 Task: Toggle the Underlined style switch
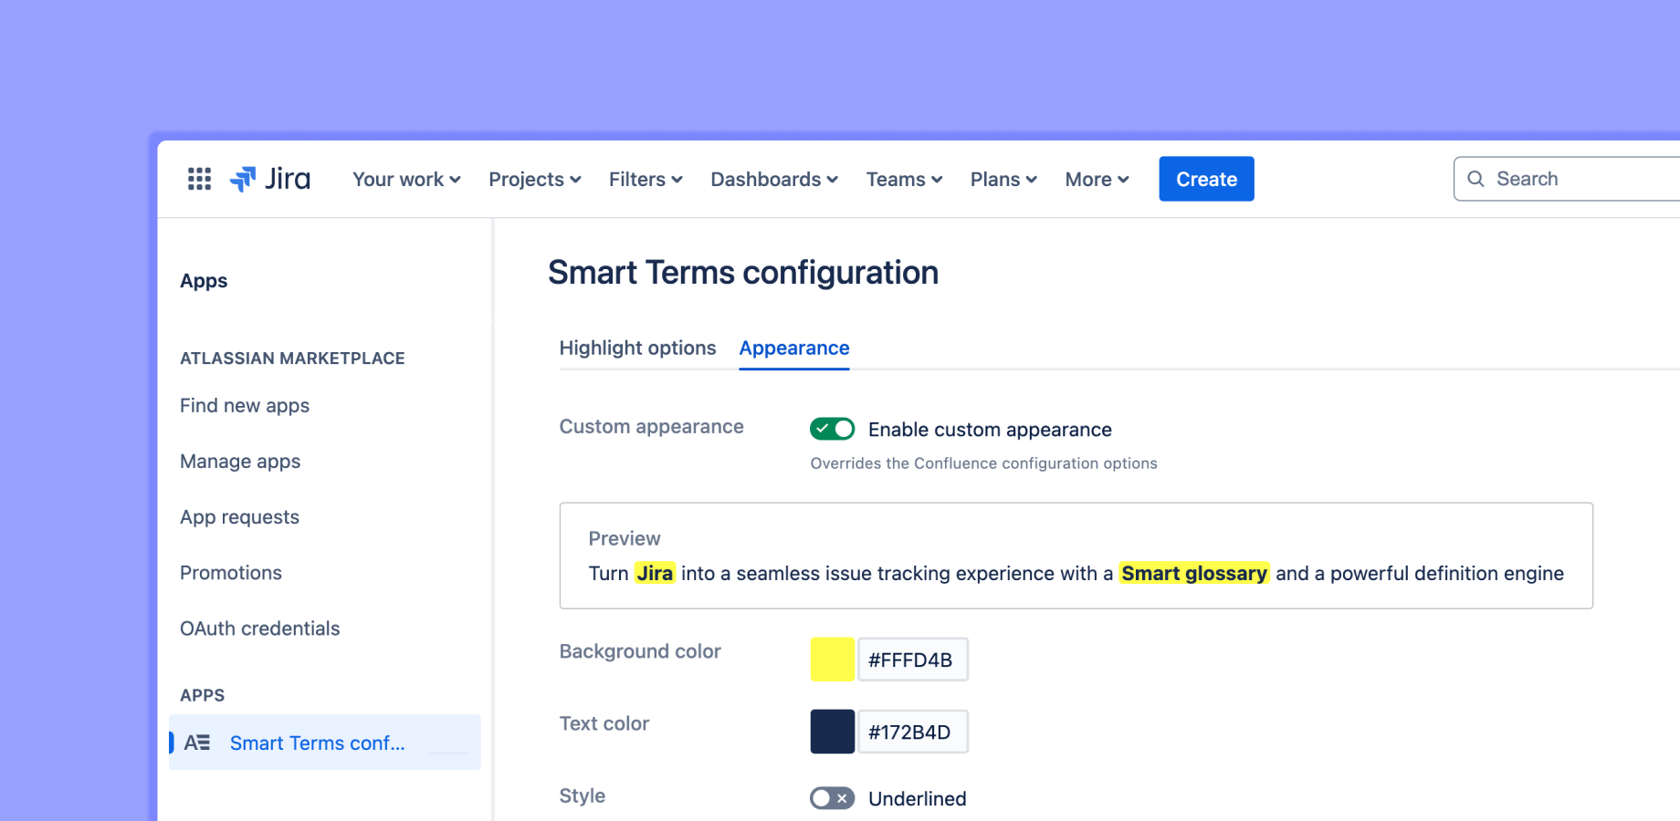832,798
